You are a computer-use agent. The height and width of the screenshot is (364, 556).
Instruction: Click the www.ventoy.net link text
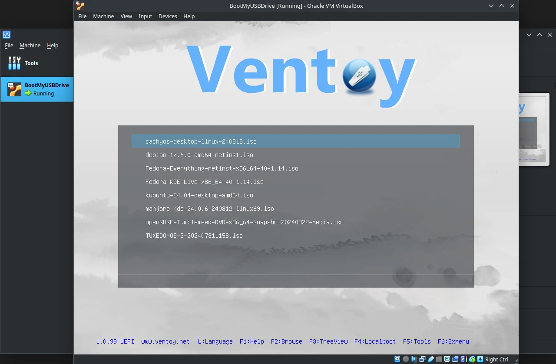(165, 341)
